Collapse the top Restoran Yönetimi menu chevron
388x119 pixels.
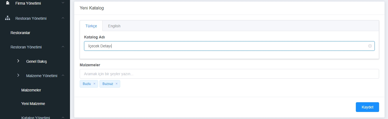pyautogui.click(x=63, y=18)
